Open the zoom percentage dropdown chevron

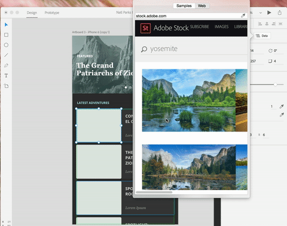pos(261,13)
